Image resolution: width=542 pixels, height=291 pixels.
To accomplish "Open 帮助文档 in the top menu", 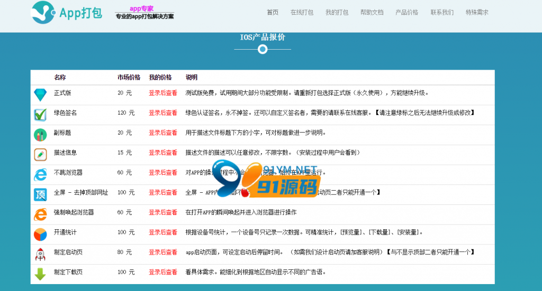I will point(372,13).
